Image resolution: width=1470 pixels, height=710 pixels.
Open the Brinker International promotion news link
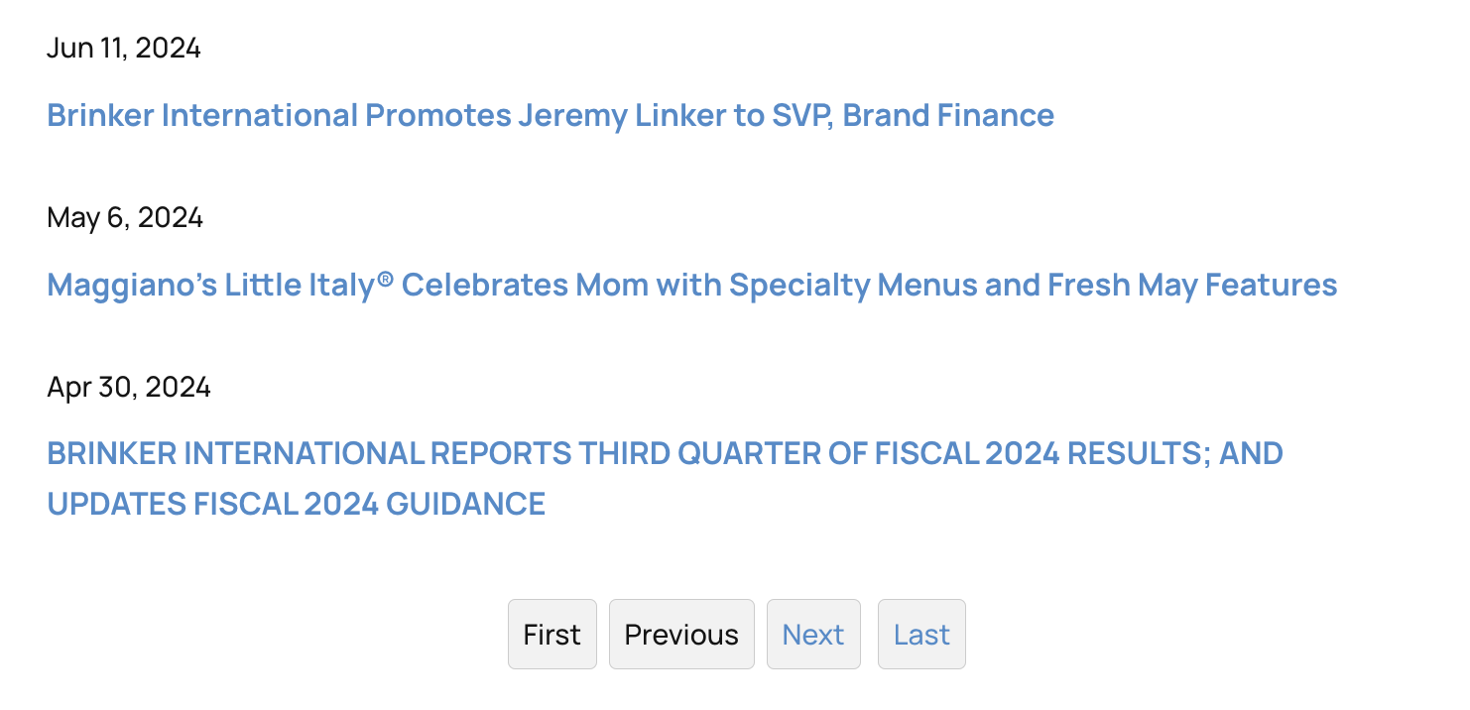click(x=550, y=115)
